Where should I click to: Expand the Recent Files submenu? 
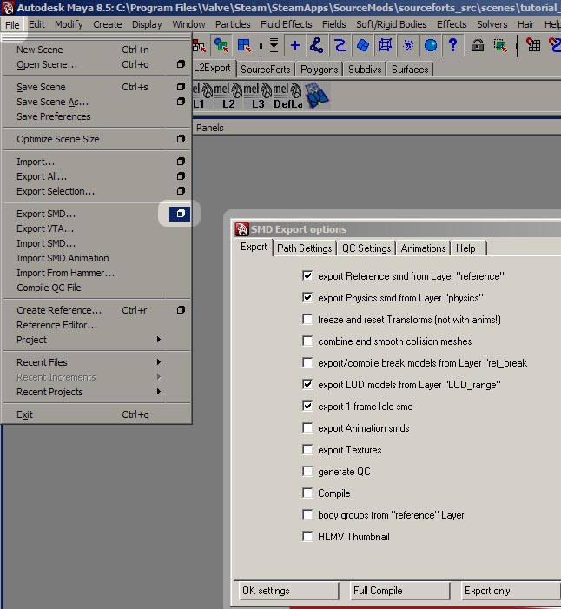point(87,362)
